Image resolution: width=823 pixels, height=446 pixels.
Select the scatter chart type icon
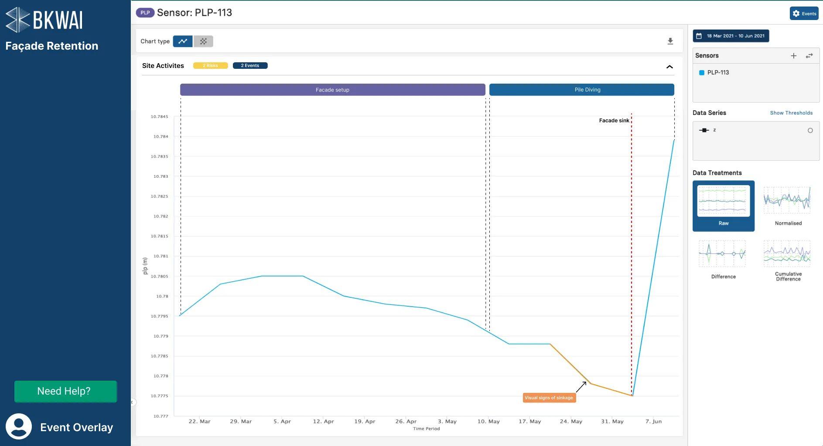203,41
